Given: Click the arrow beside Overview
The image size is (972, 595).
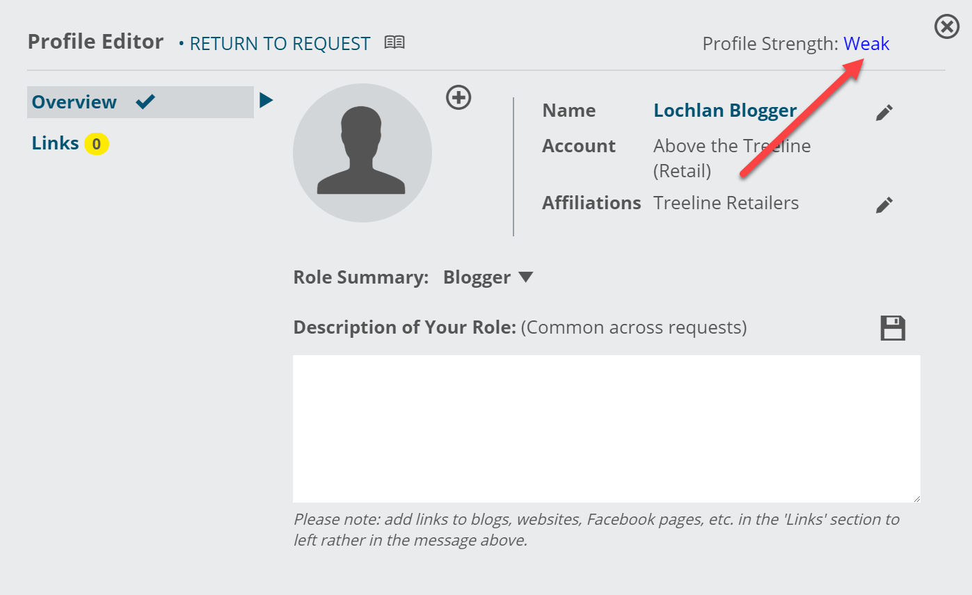Looking at the screenshot, I should click(x=266, y=101).
